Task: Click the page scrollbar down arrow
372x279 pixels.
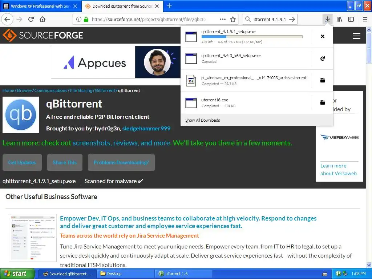Action: click(369, 265)
